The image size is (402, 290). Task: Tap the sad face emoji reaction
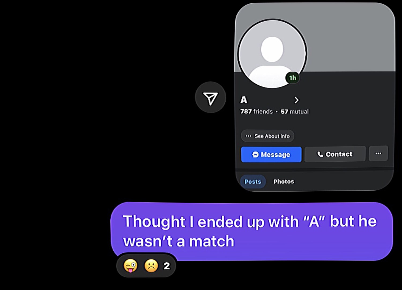[151, 266]
